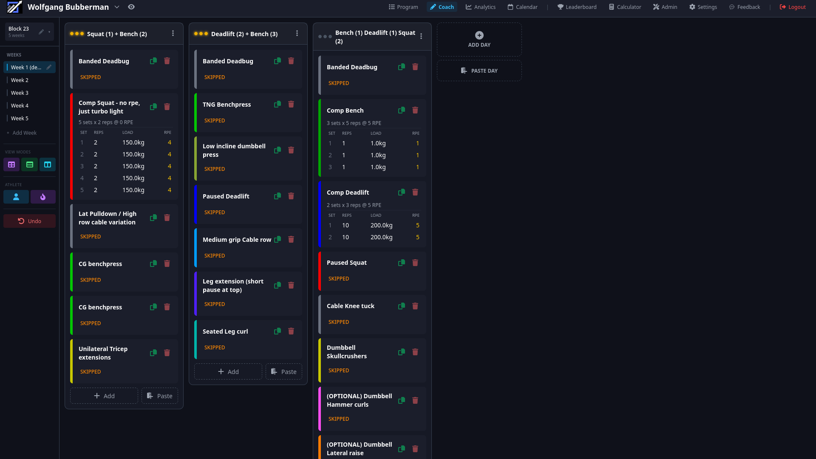This screenshot has height=459, width=816.
Task: Select the grid view mode icon
Action: tap(11, 164)
